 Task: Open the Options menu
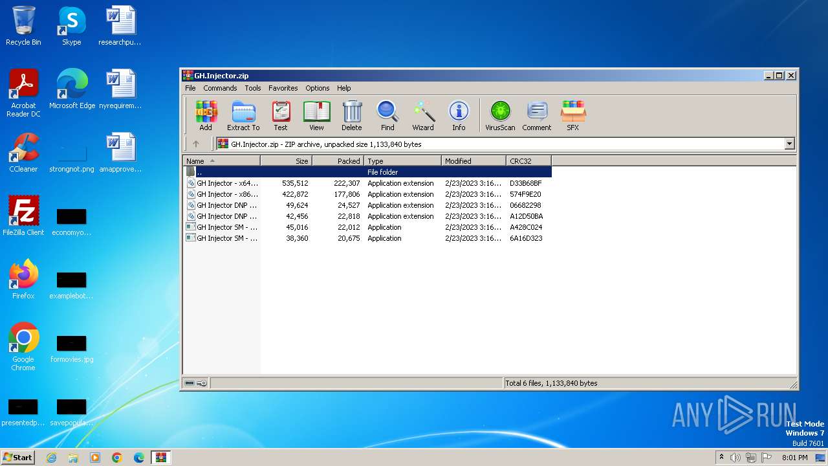point(318,88)
